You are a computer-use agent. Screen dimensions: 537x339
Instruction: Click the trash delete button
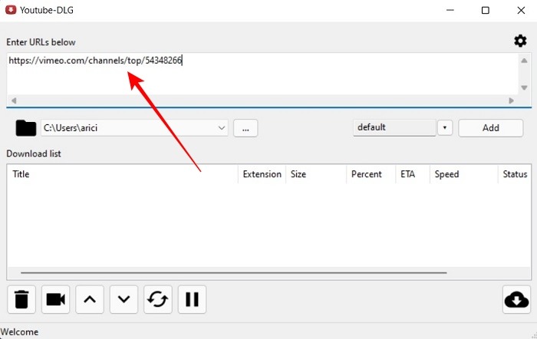click(21, 299)
